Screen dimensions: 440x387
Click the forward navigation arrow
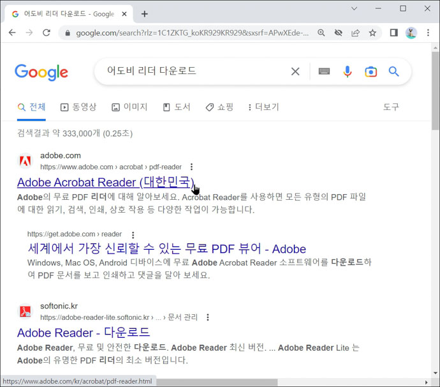(x=29, y=33)
